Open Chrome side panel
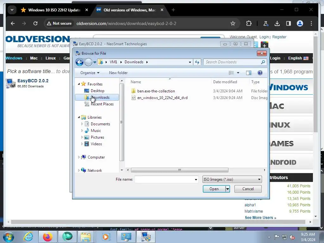 pyautogui.click(x=289, y=23)
